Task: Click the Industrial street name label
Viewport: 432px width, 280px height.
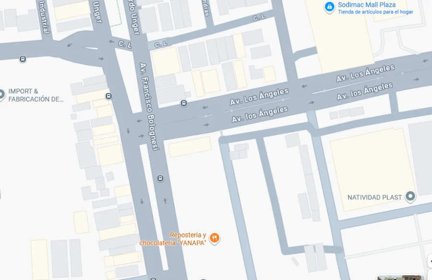Action: tap(44, 17)
